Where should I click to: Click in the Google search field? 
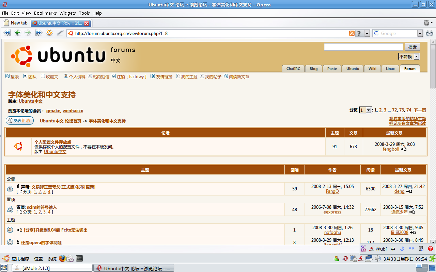point(398,33)
